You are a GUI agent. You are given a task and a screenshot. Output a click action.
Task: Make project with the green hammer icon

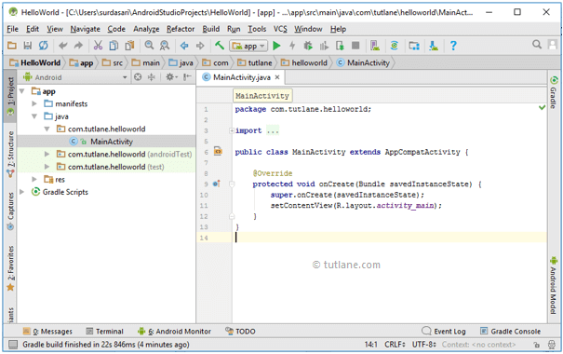click(220, 46)
